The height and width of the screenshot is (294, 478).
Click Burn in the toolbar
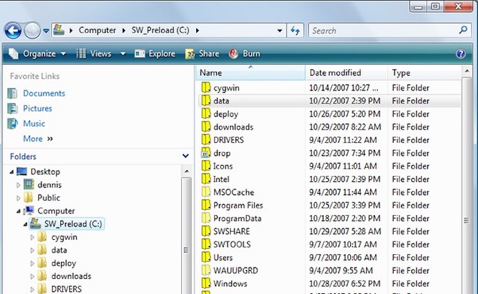245,54
